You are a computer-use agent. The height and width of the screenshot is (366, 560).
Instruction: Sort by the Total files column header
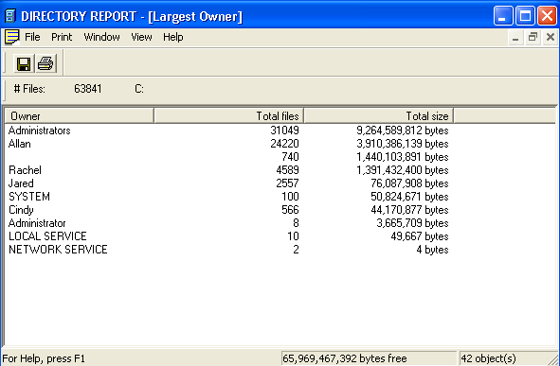229,116
